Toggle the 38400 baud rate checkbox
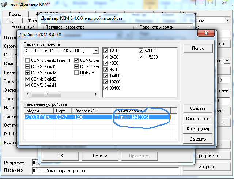Screen dimensions: 234x179 click(106, 88)
